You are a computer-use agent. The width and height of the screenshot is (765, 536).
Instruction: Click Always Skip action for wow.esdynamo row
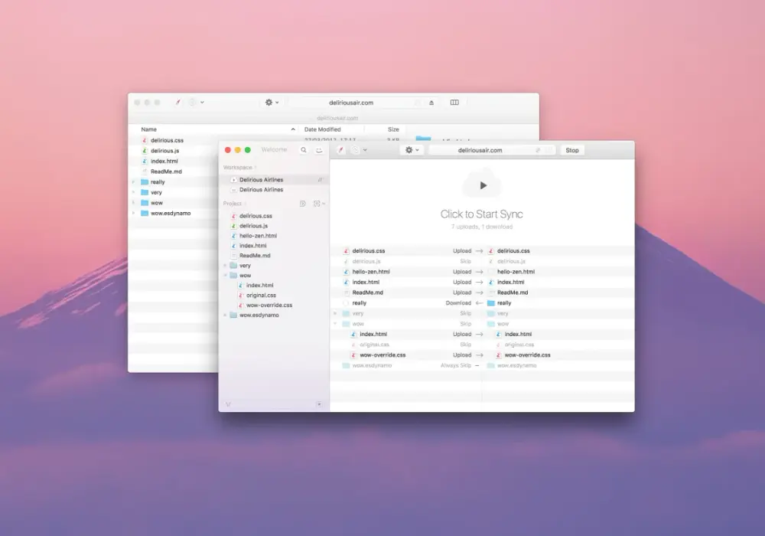(x=456, y=366)
